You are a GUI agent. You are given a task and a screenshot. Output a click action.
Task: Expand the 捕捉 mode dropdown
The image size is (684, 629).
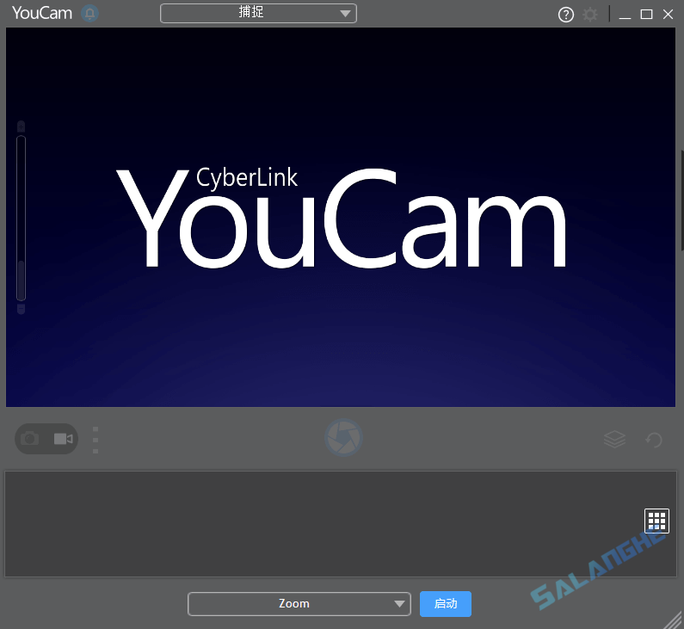(258, 13)
